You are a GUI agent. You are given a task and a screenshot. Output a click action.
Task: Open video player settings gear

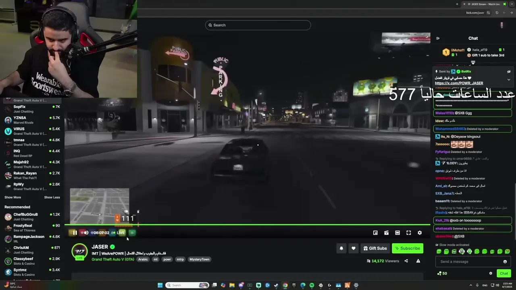[420, 233]
